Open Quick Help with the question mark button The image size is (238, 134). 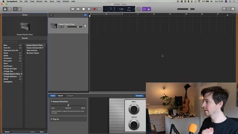(x=9, y=9)
